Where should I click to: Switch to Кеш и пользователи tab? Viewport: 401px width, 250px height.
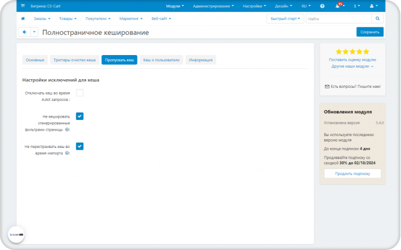pos(161,60)
